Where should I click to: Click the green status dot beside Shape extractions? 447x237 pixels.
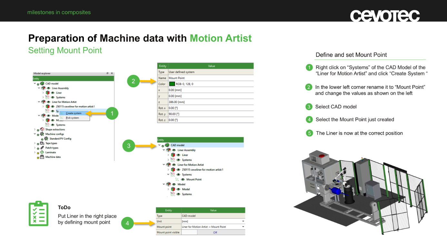click(38, 130)
